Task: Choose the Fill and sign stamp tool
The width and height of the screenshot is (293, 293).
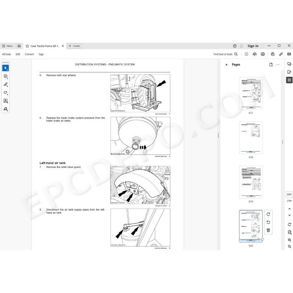Action: tap(5, 109)
